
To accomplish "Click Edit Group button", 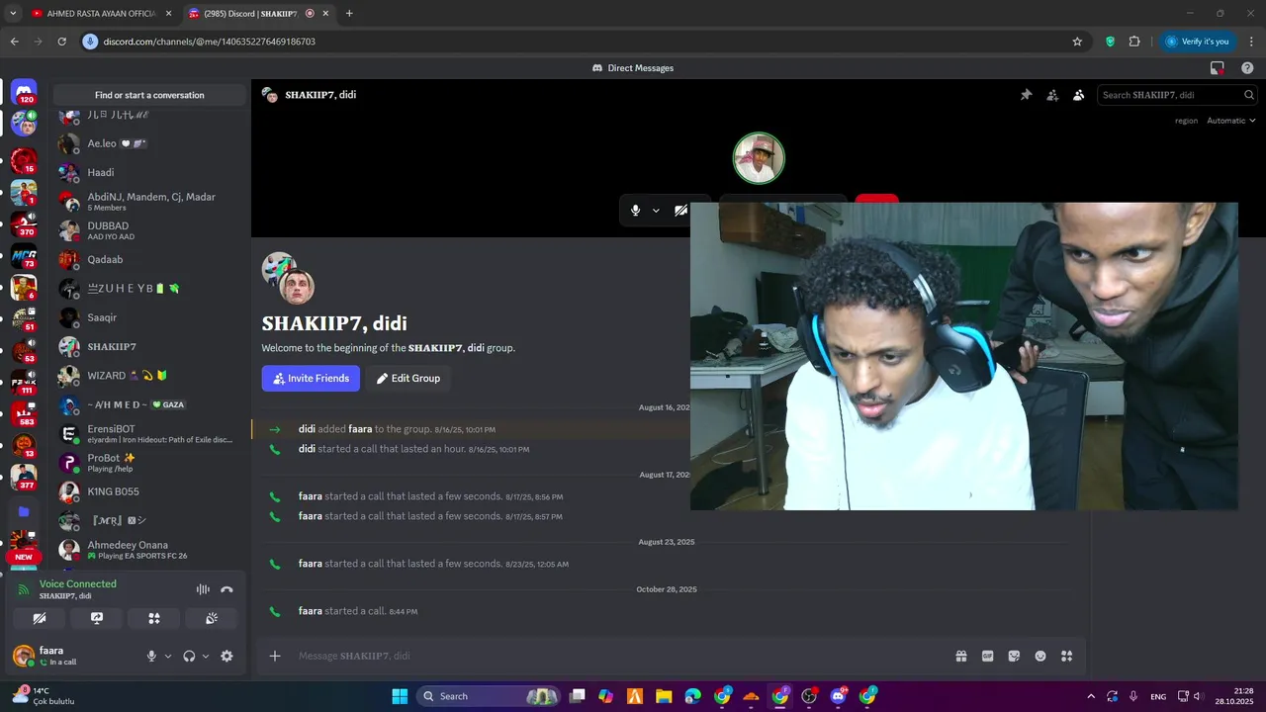I will [x=408, y=378].
